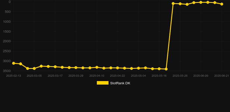Click the y-axis value 3000
Image resolution: width=230 pixels, height=112 pixels.
click(x=7, y=61)
